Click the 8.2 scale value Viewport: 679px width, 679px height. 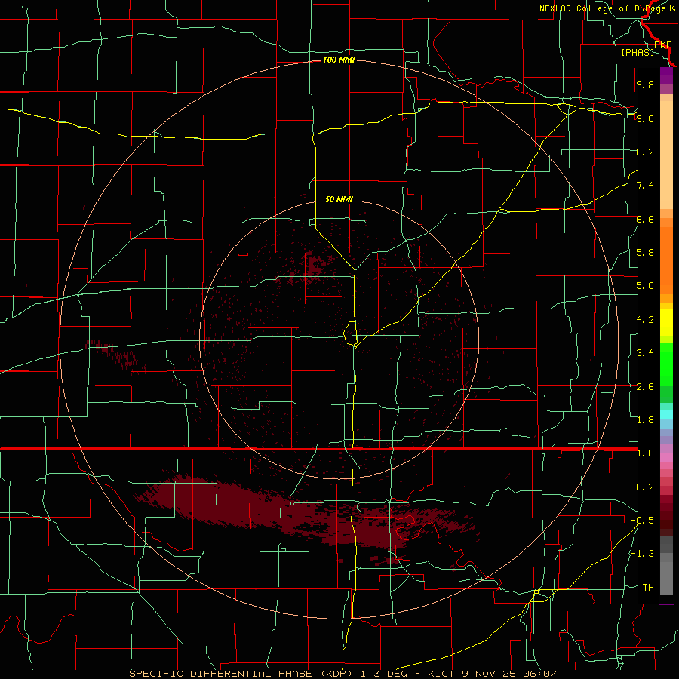point(645,152)
